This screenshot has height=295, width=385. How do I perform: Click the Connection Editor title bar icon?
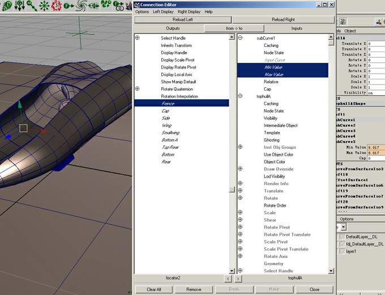[137, 5]
